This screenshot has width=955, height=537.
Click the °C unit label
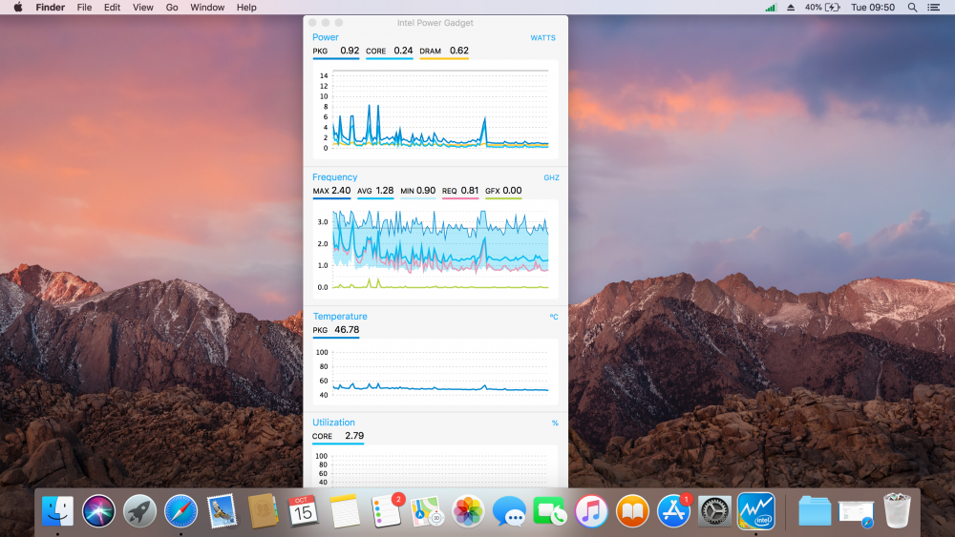[554, 317]
